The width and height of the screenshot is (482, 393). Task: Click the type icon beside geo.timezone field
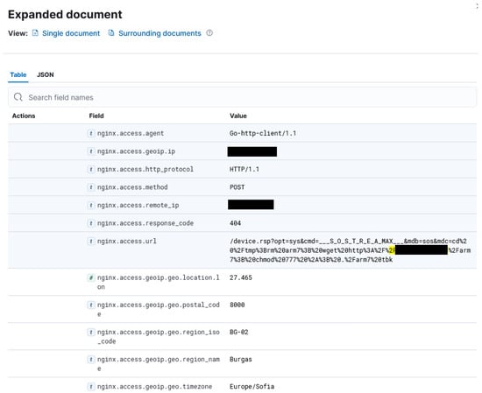click(x=91, y=386)
